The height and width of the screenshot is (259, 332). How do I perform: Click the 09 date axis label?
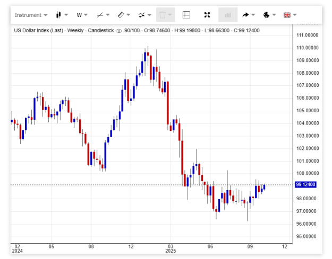point(250,246)
